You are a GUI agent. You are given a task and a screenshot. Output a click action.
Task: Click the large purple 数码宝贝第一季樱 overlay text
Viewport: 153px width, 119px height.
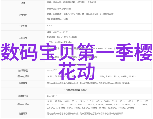click(76, 52)
